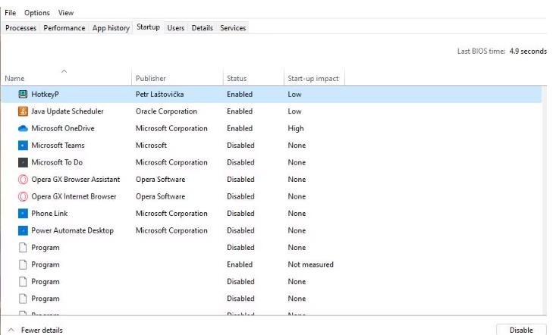This screenshot has height=335, width=559.
Task: Select the Microsoft Teams entry
Action: [x=58, y=146]
